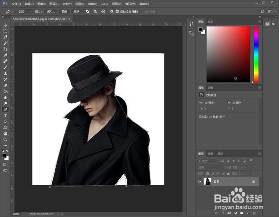Select the Zoom magnifier tool
The image size is (279, 217).
pos(5,139)
